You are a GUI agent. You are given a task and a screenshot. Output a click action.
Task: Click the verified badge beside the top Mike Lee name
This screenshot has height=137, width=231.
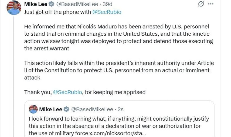coord(52,4)
